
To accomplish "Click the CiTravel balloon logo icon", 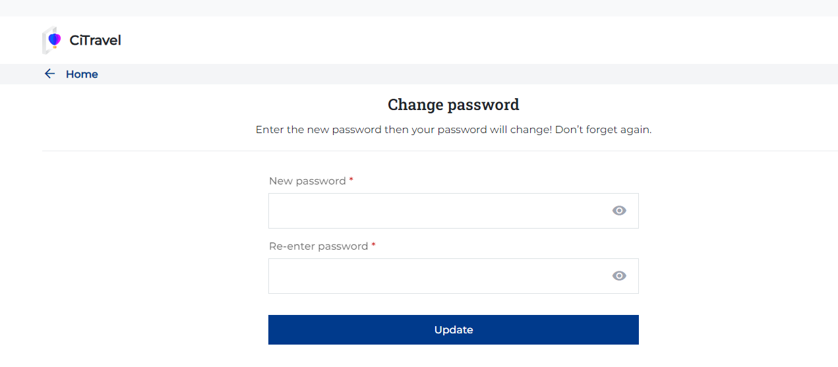I will [x=53, y=41].
